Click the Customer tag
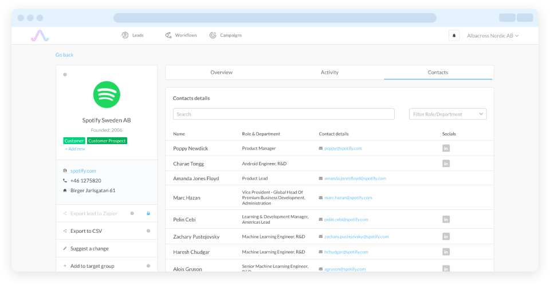550x286 pixels. click(x=74, y=141)
